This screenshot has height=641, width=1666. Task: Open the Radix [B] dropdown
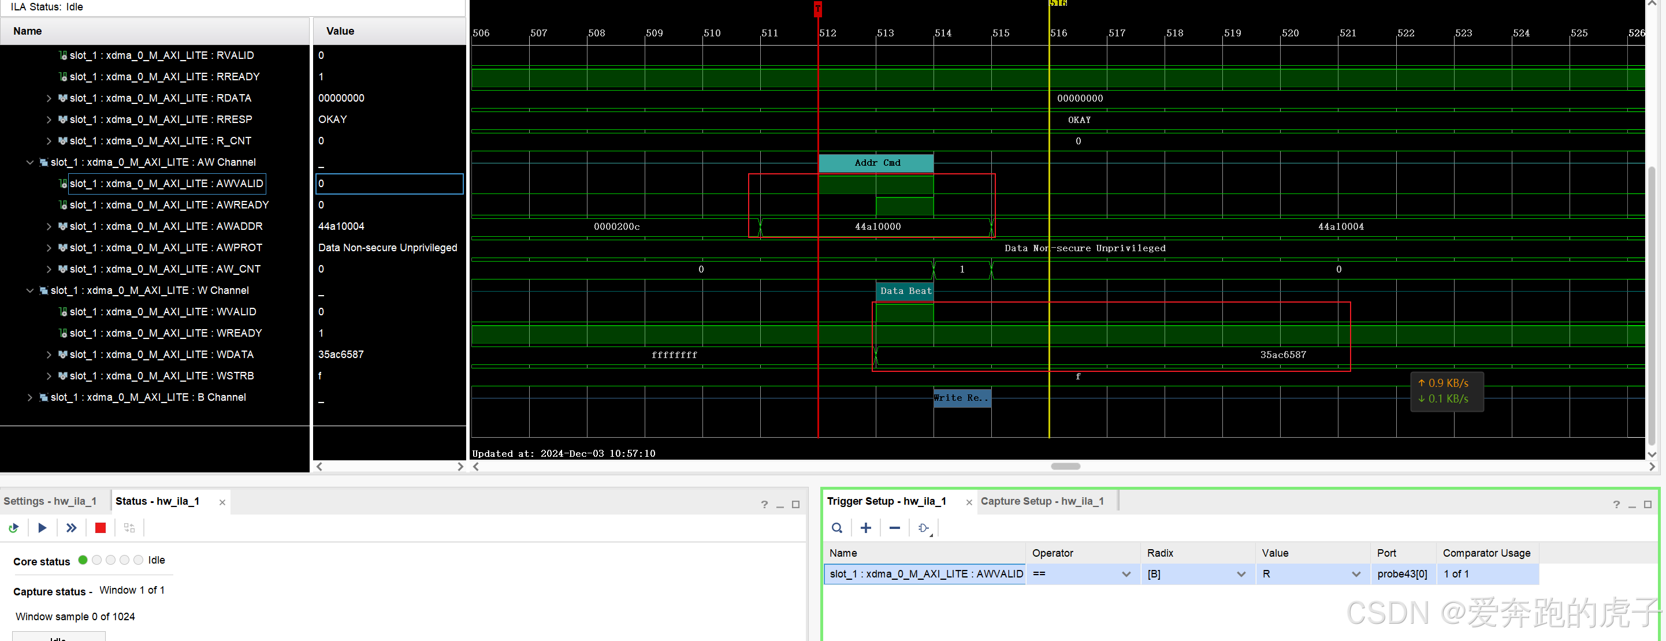[1240, 574]
